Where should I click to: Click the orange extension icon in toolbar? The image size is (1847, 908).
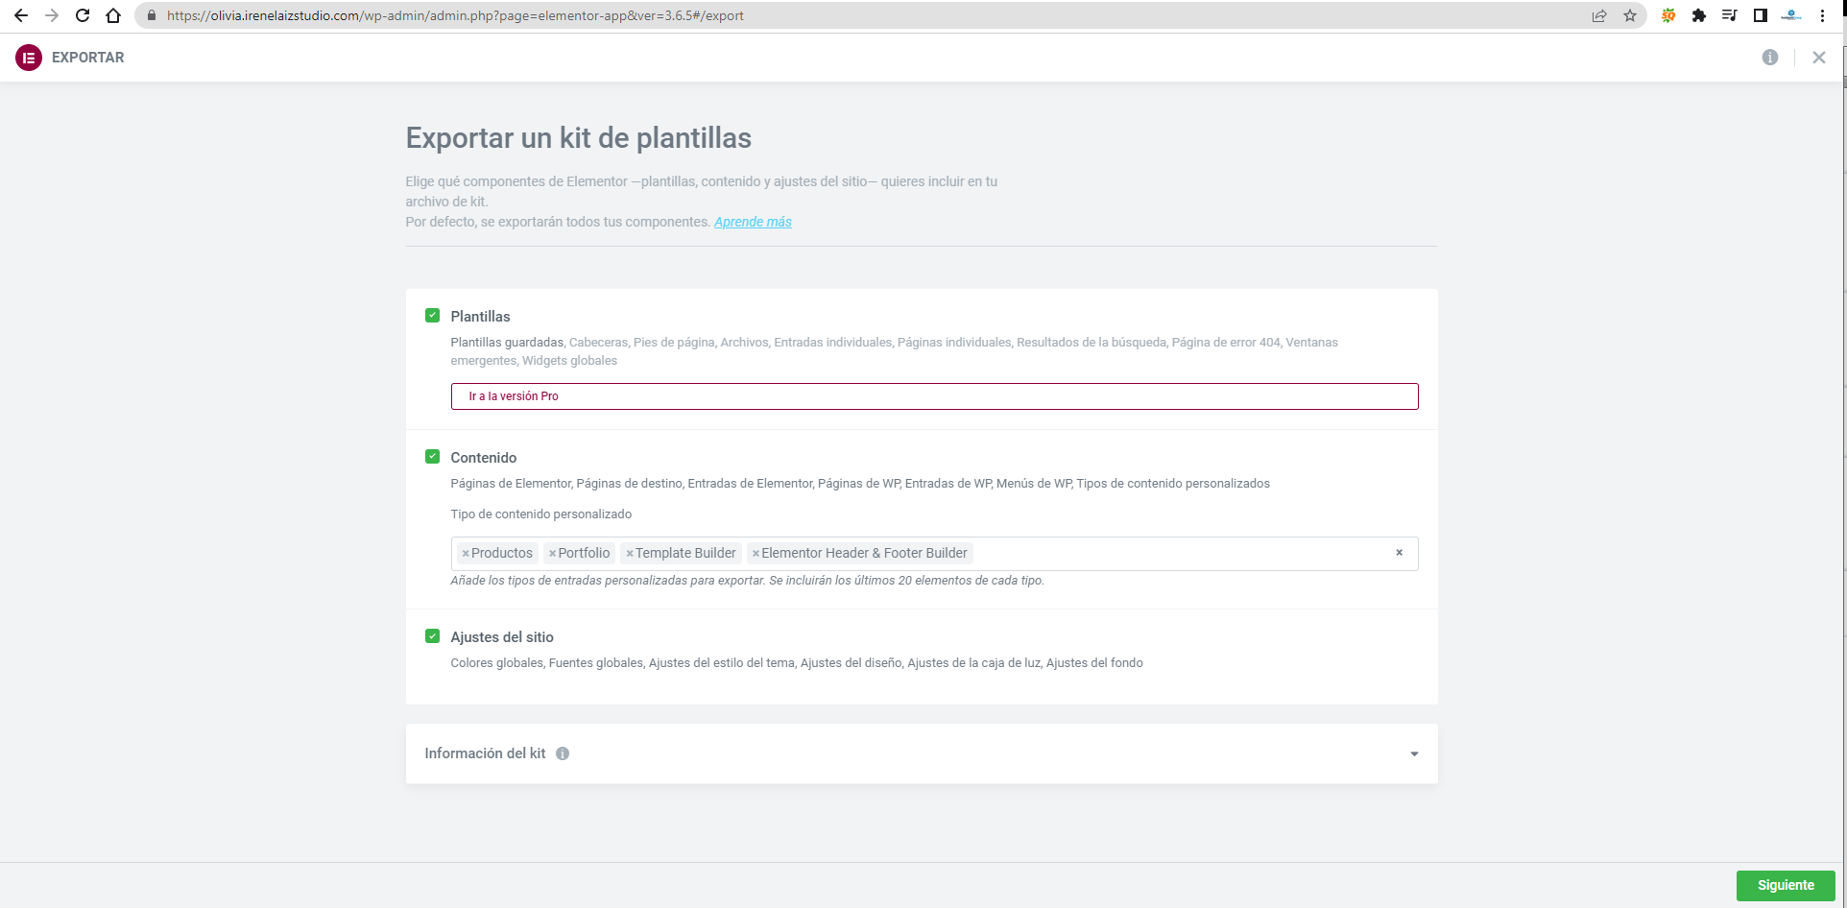[1668, 15]
